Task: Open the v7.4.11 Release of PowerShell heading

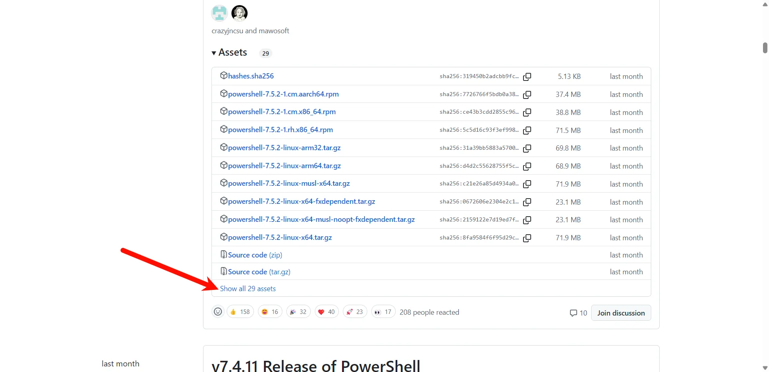Action: 316,366
